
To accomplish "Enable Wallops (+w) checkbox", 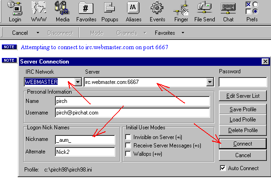I will coord(128,153).
